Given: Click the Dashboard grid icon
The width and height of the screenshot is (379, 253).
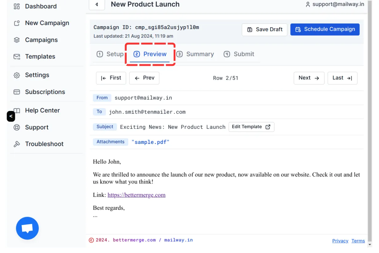Looking at the screenshot, I should 17,6.
